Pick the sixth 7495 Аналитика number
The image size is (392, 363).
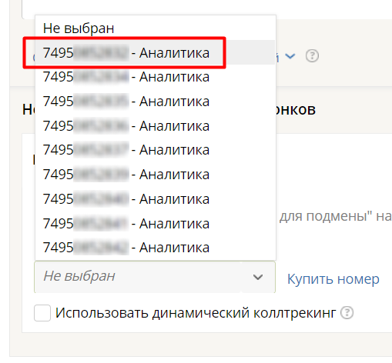tap(156, 175)
